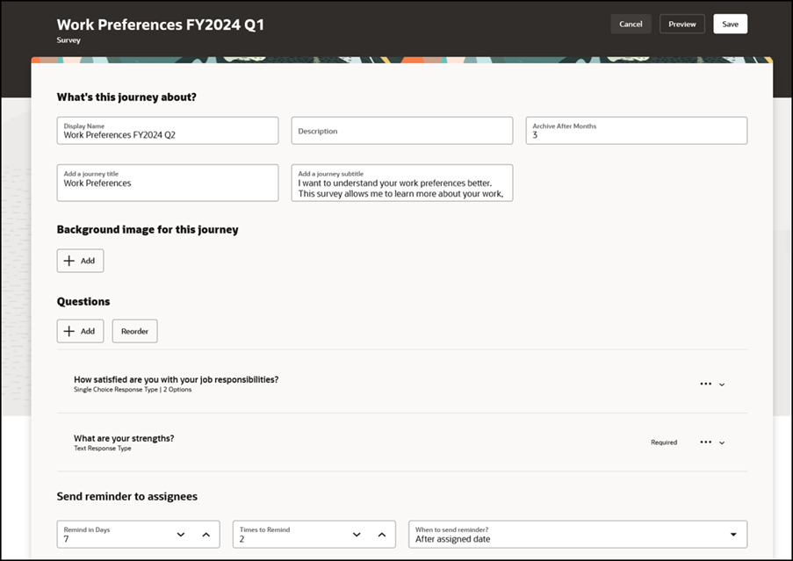Expand the 'What are your strengths?' chevron
The height and width of the screenshot is (561, 793).
pos(722,442)
